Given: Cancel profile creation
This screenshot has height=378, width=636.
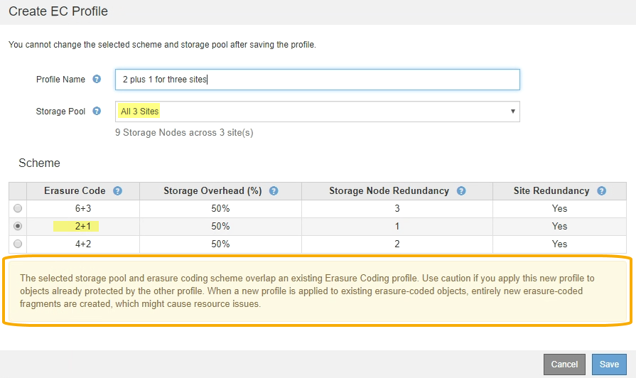Looking at the screenshot, I should click(x=564, y=364).
